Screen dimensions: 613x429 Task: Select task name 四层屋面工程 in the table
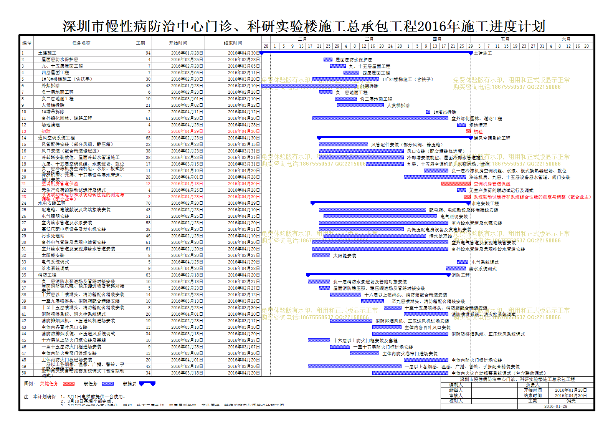55,73
